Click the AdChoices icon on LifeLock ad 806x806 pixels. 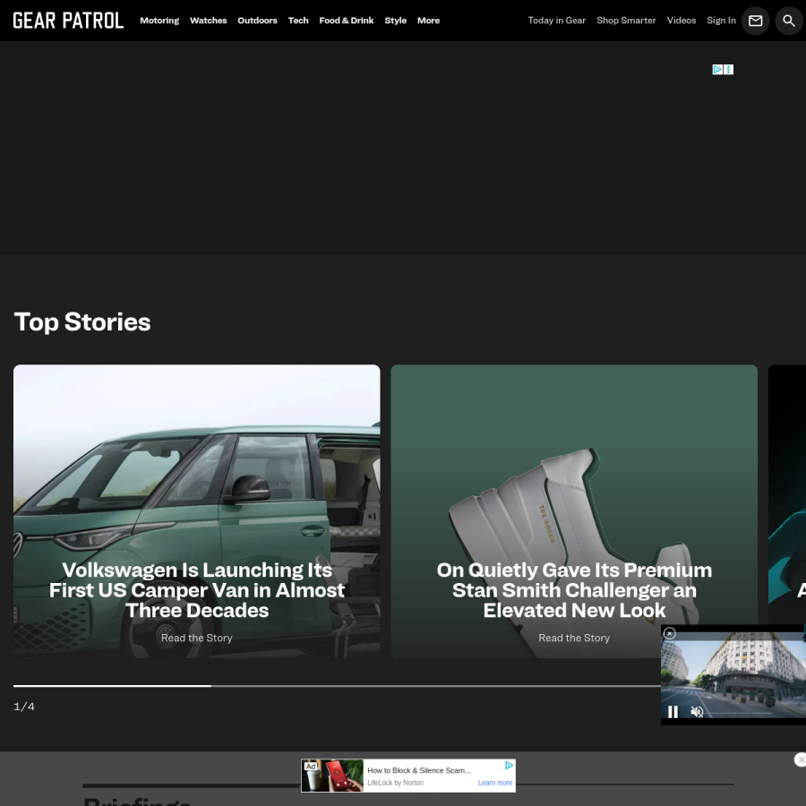pyautogui.click(x=509, y=766)
